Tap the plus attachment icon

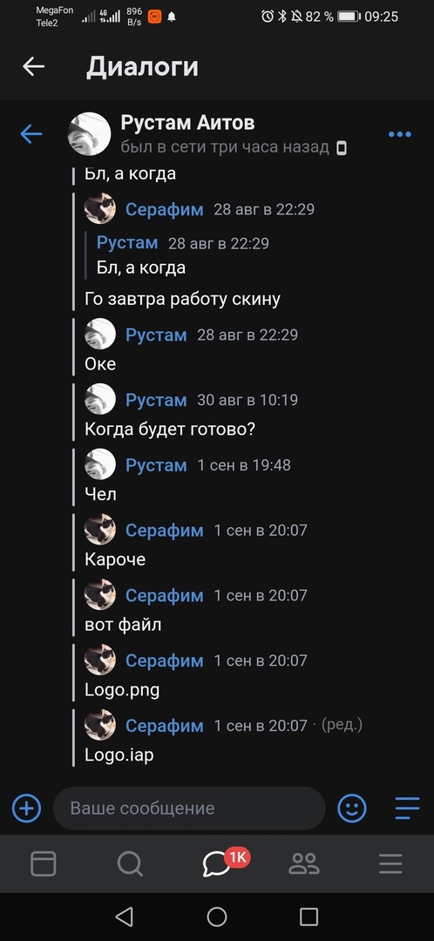click(x=26, y=808)
